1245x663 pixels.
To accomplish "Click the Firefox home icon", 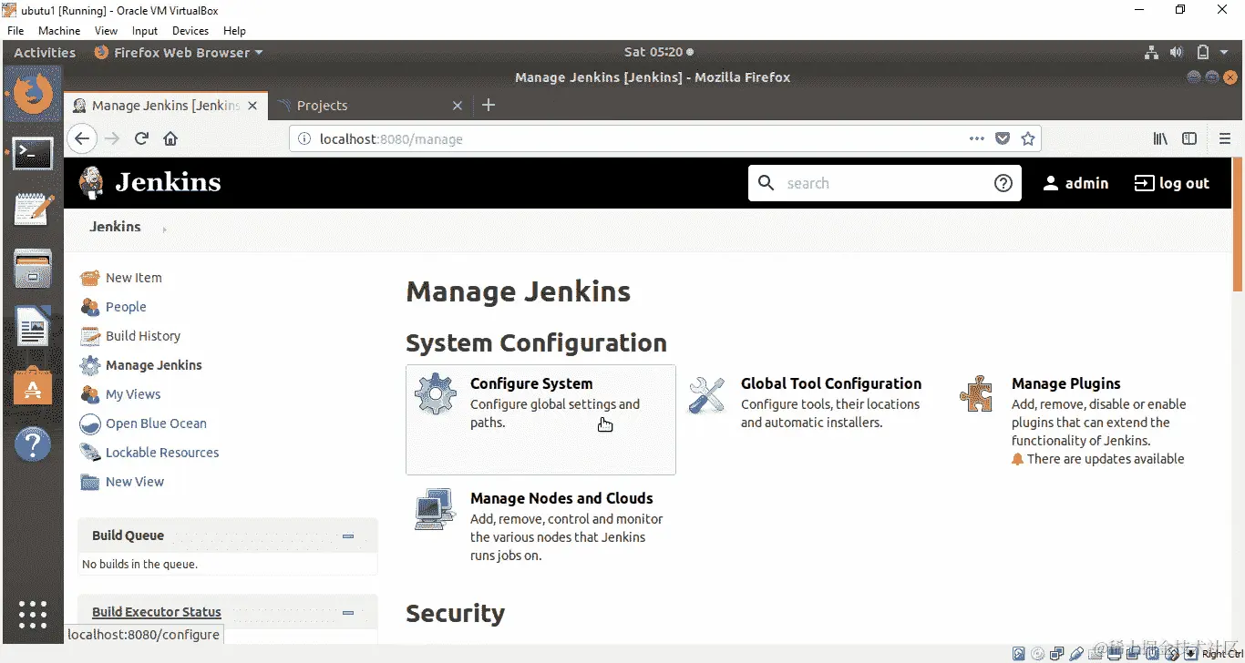I will 170,138.
